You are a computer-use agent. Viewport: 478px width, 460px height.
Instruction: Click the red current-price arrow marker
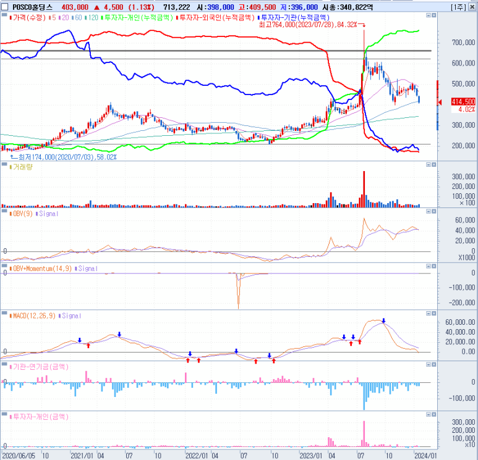440,102
